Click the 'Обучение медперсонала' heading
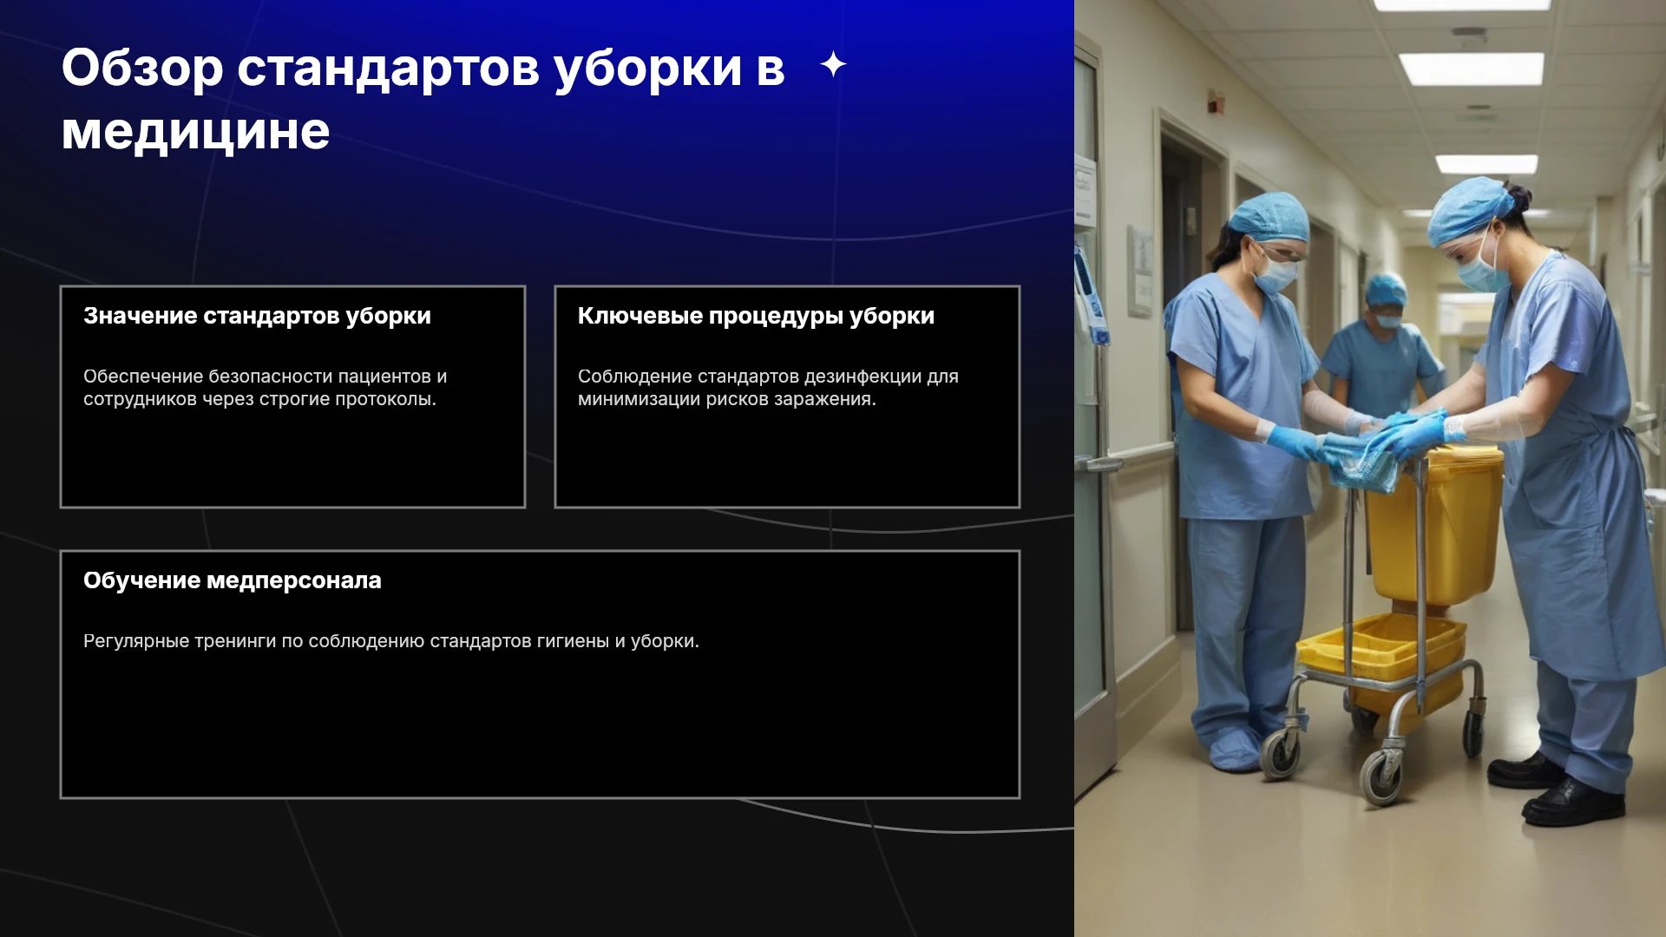Image resolution: width=1666 pixels, height=937 pixels. (x=233, y=580)
